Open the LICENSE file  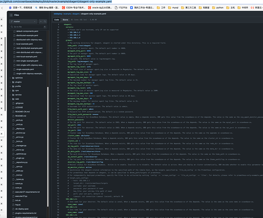point(19,107)
